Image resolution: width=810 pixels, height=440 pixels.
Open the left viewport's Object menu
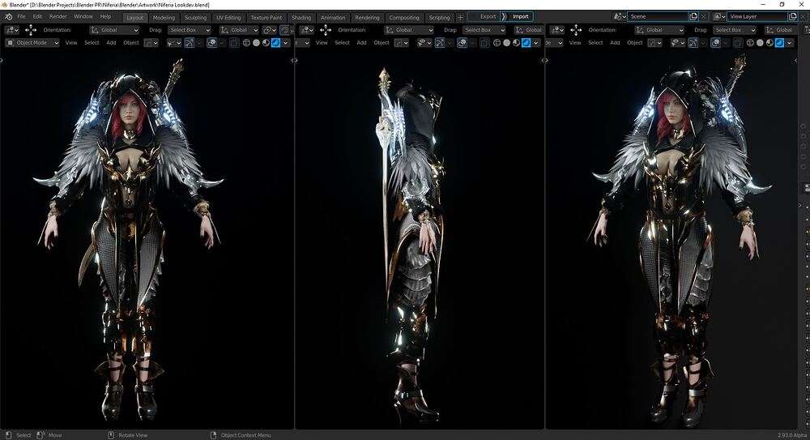[x=131, y=42]
